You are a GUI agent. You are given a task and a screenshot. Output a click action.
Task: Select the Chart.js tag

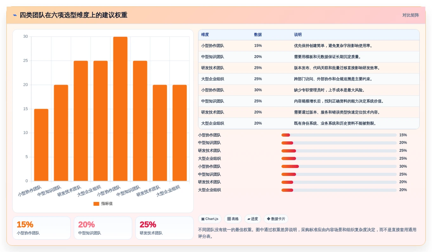(x=210, y=219)
